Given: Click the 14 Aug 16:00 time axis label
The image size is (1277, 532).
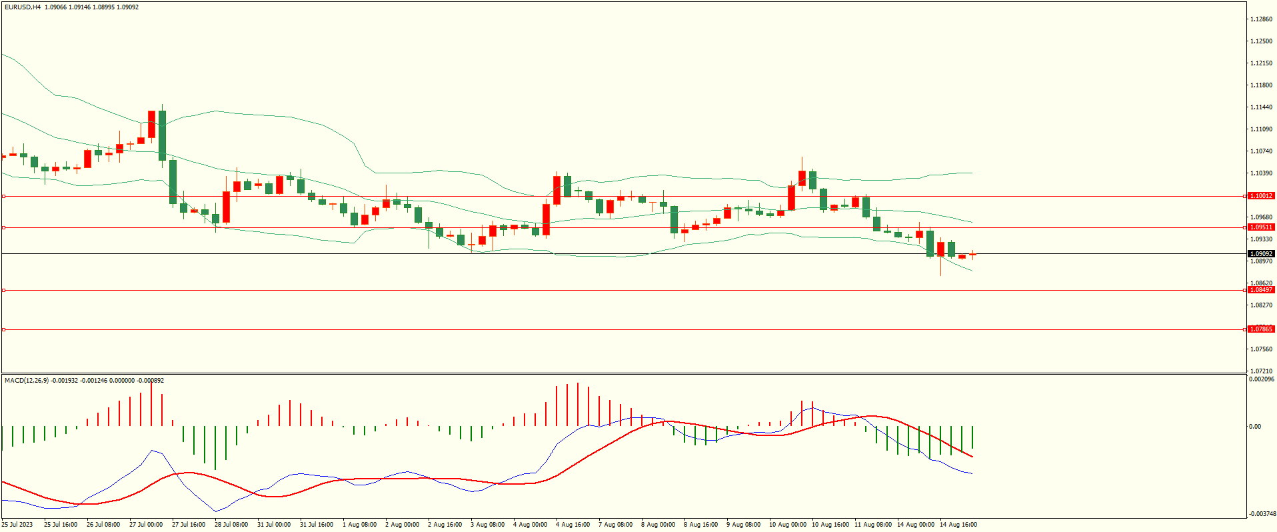Looking at the screenshot, I should 958,525.
